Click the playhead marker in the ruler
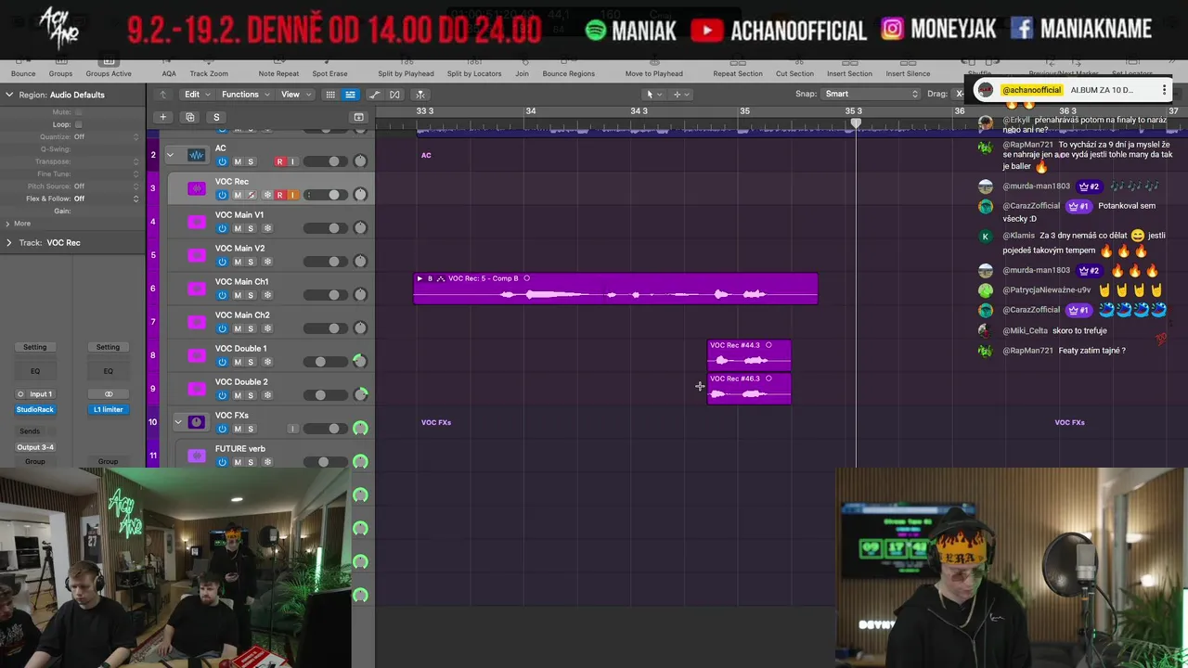The width and height of the screenshot is (1188, 668). click(856, 122)
